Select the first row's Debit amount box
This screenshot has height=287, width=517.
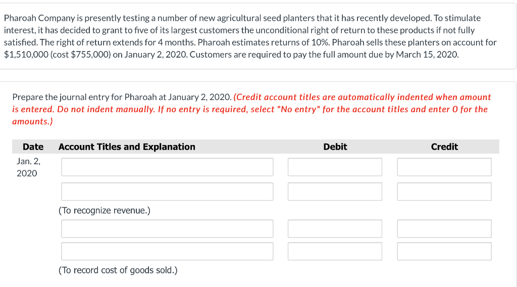[335, 167]
